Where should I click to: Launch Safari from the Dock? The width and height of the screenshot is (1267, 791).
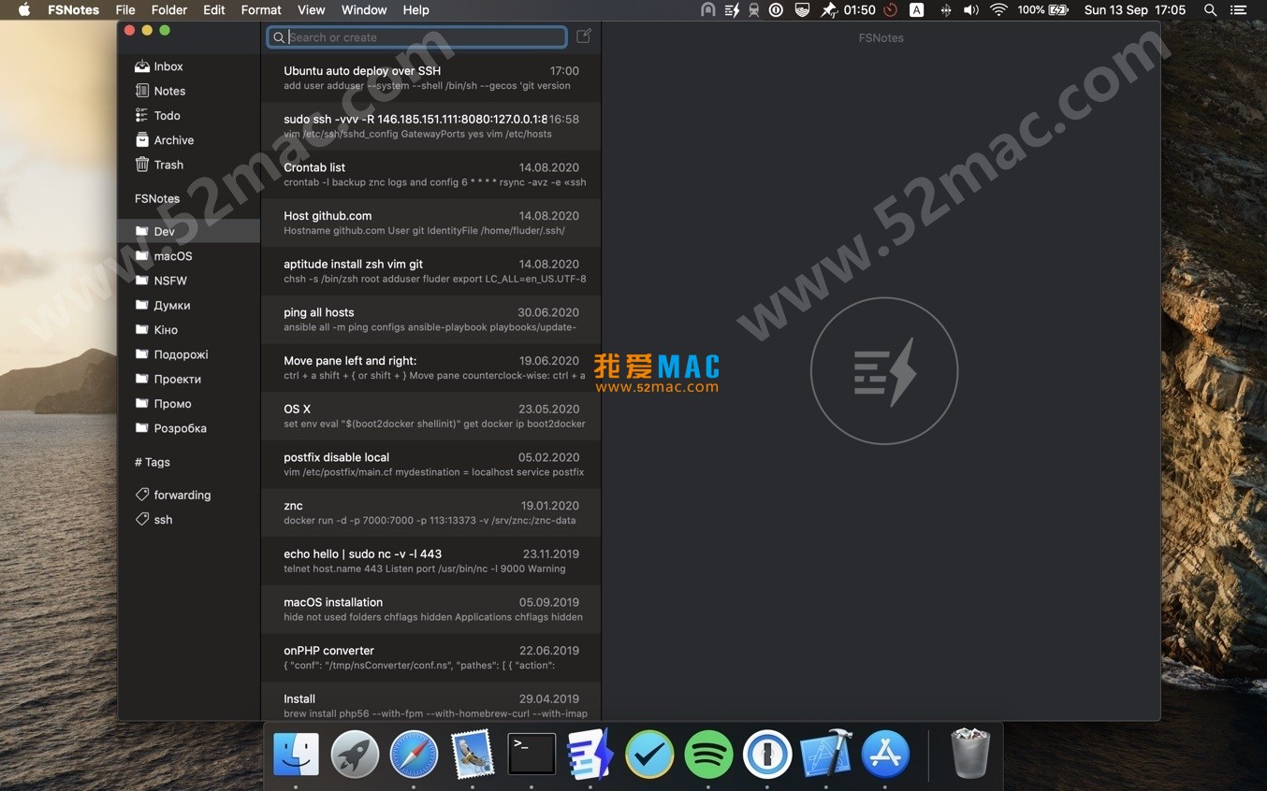[x=414, y=754]
